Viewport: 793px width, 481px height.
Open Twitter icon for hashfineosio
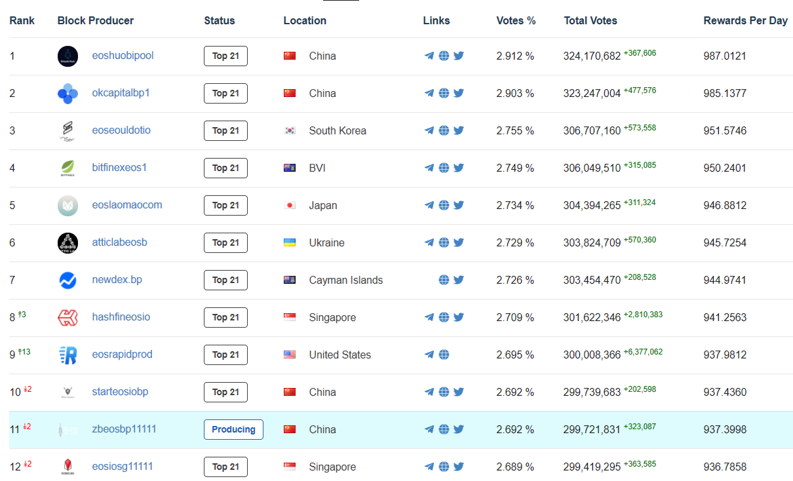(x=459, y=318)
